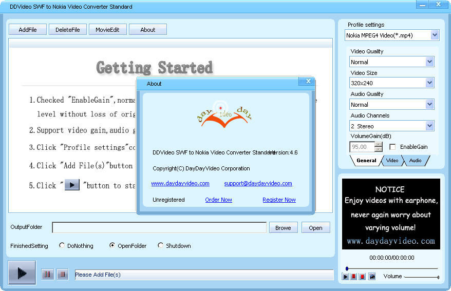Expand the Video Quality dropdown
The height and width of the screenshot is (291, 451).
[430, 62]
